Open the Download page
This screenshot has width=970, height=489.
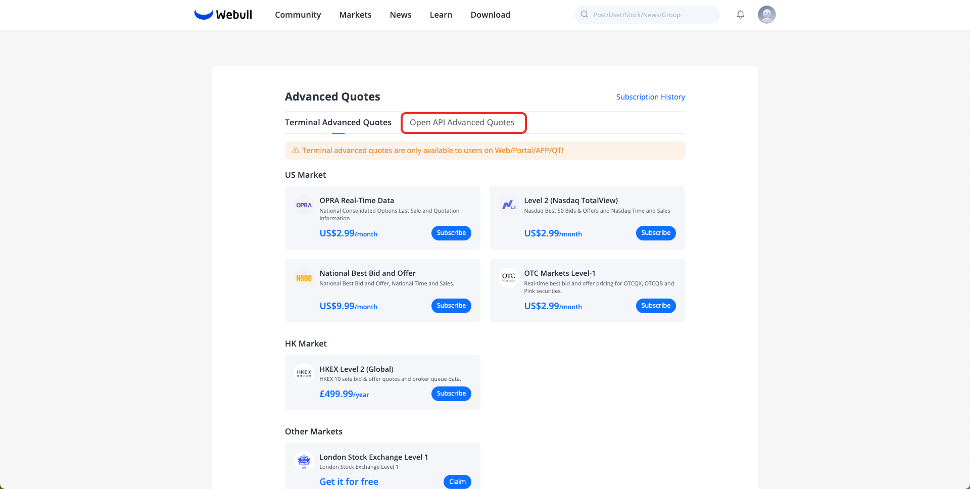(491, 15)
